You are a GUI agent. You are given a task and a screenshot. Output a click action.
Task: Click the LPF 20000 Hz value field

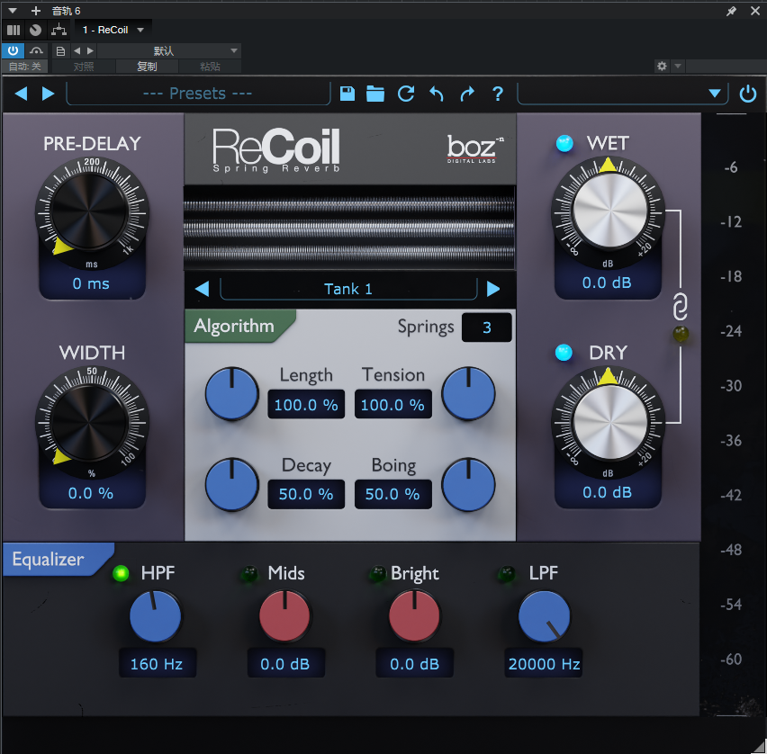pos(544,663)
